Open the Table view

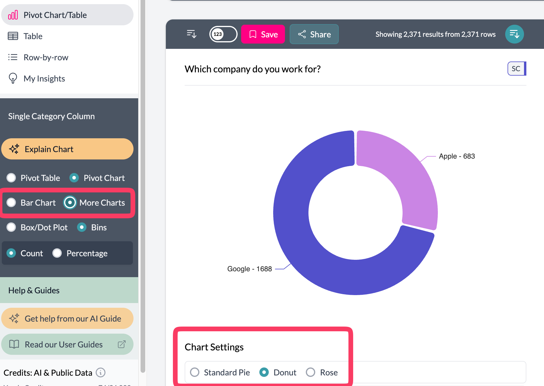[x=33, y=36]
